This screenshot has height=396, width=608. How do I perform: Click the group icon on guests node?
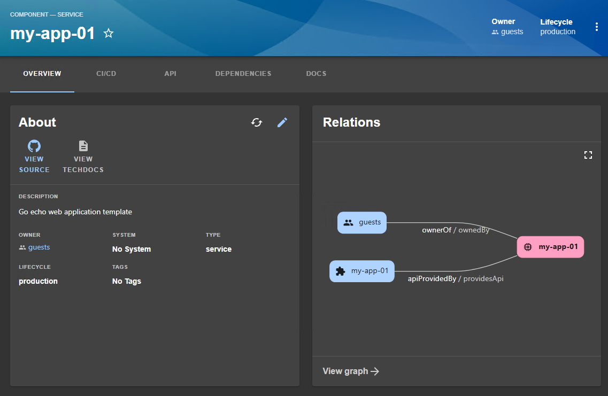[x=348, y=223]
